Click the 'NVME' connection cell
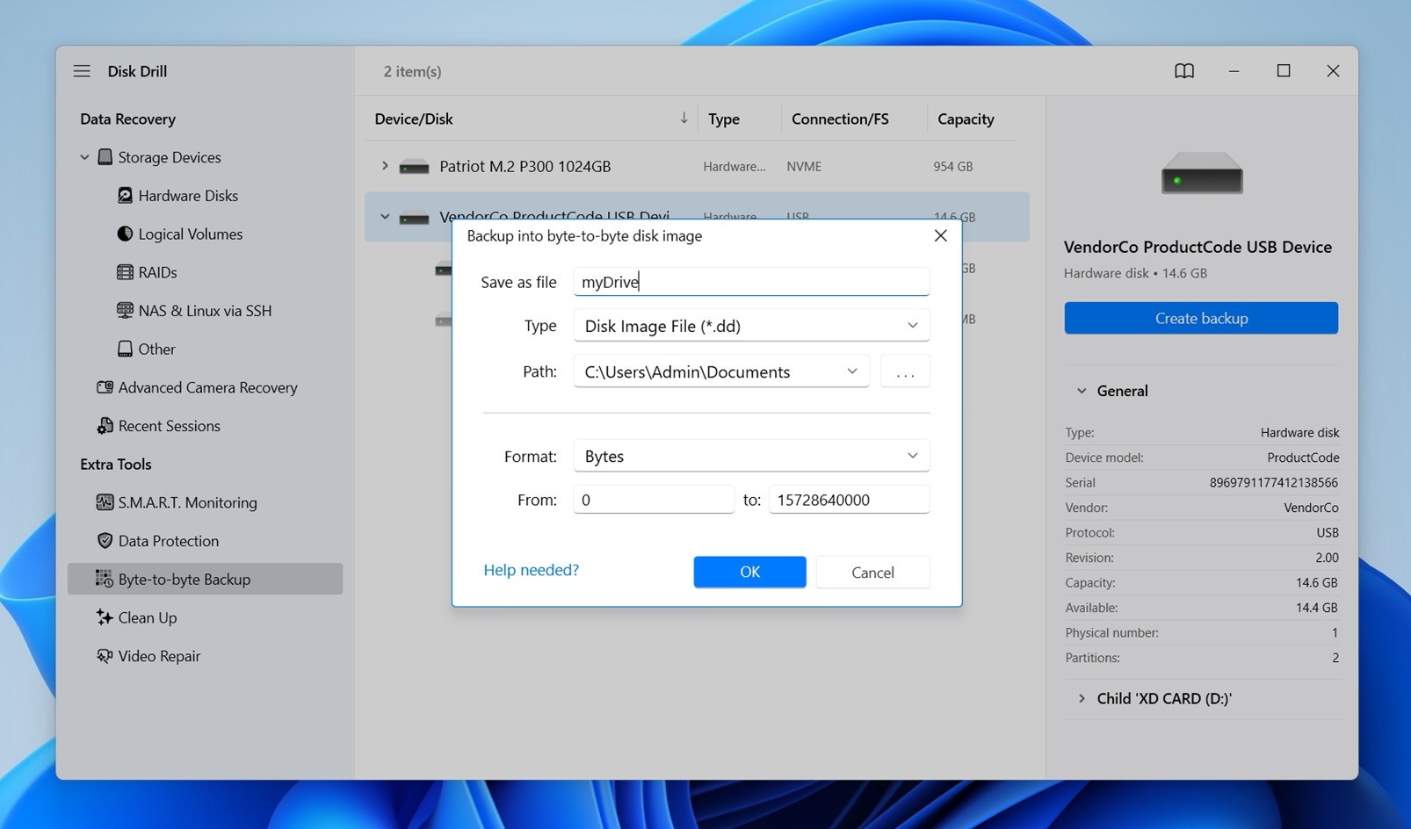 pos(804,167)
